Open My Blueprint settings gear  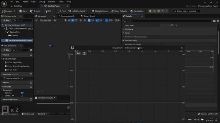point(31,50)
